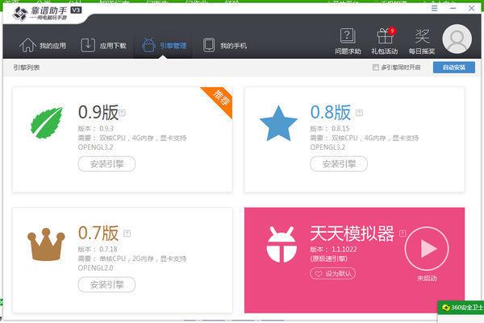The image size is (484, 323).
Task: Click the 引擎列表 label
Action: click(27, 67)
